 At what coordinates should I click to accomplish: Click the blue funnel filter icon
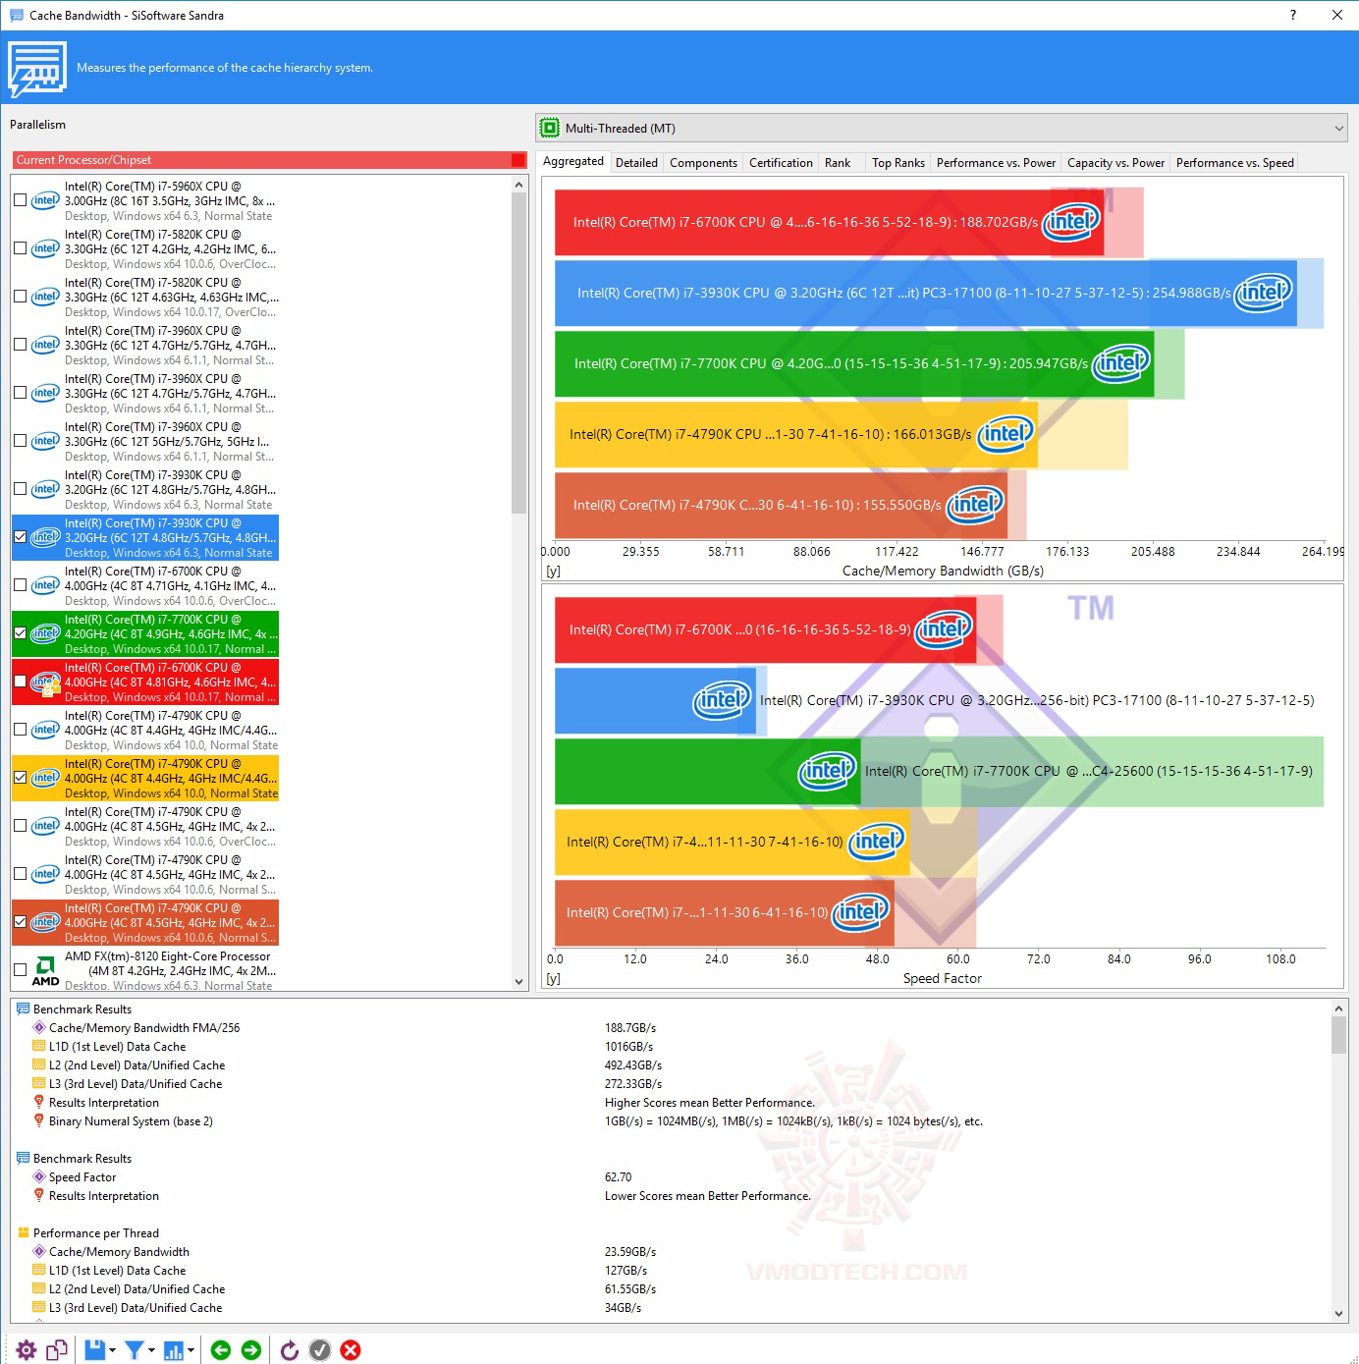134,1350
